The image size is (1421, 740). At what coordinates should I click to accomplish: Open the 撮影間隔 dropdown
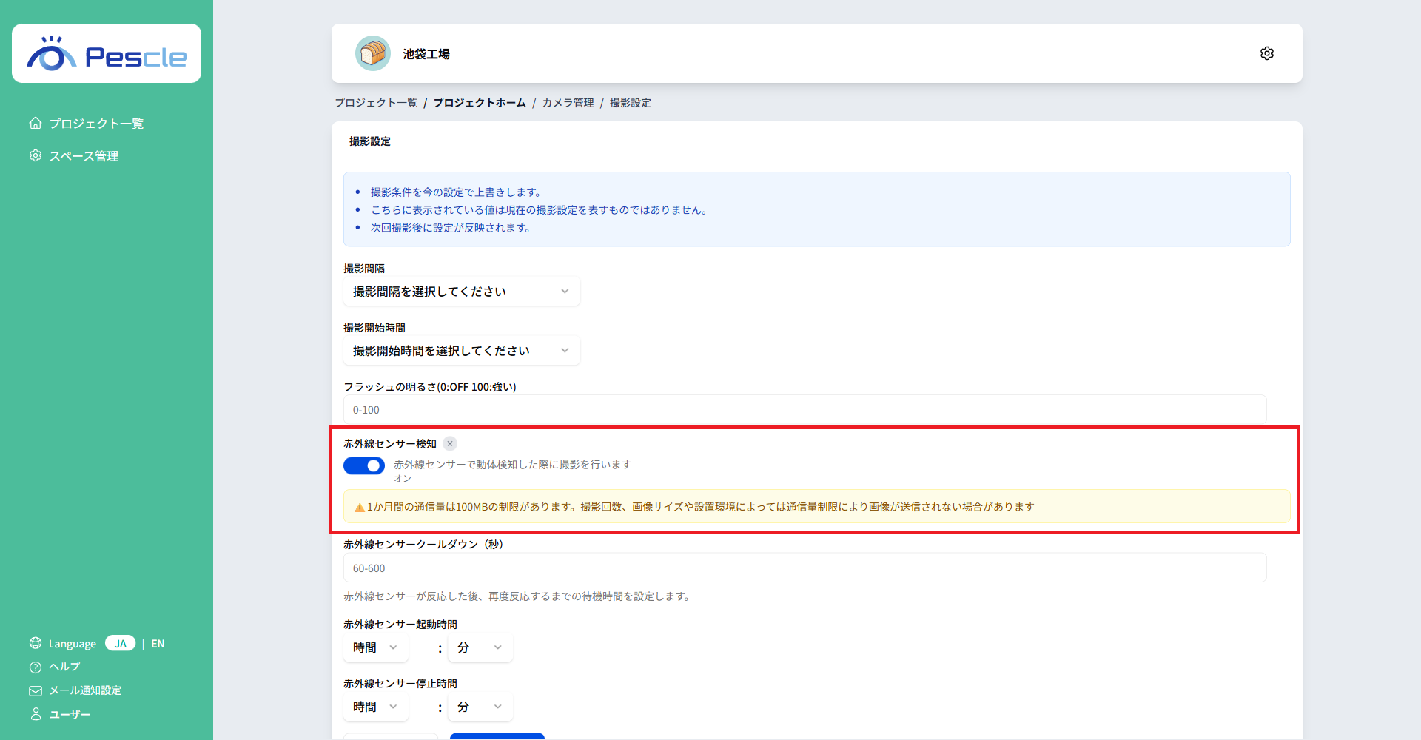point(461,291)
